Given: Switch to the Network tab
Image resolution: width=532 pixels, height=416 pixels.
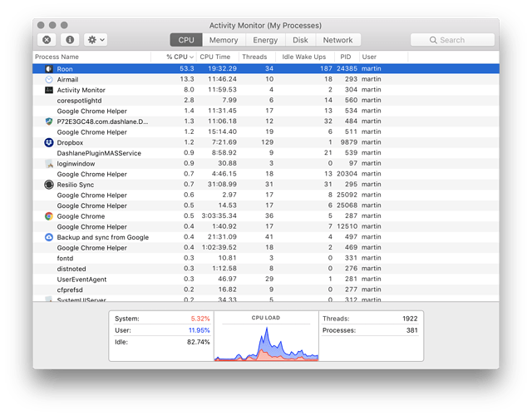Looking at the screenshot, I should (338, 40).
